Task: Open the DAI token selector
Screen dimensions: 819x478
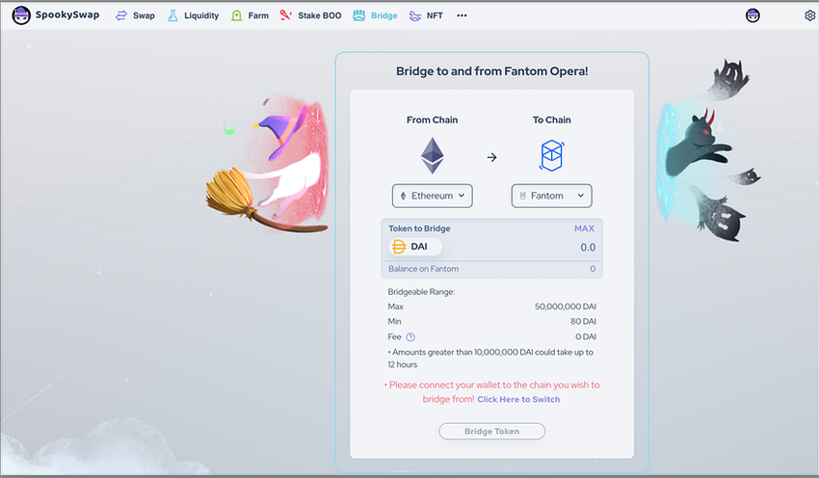Action: (415, 246)
